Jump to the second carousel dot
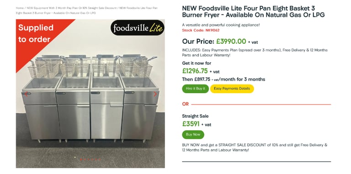 click(85, 159)
